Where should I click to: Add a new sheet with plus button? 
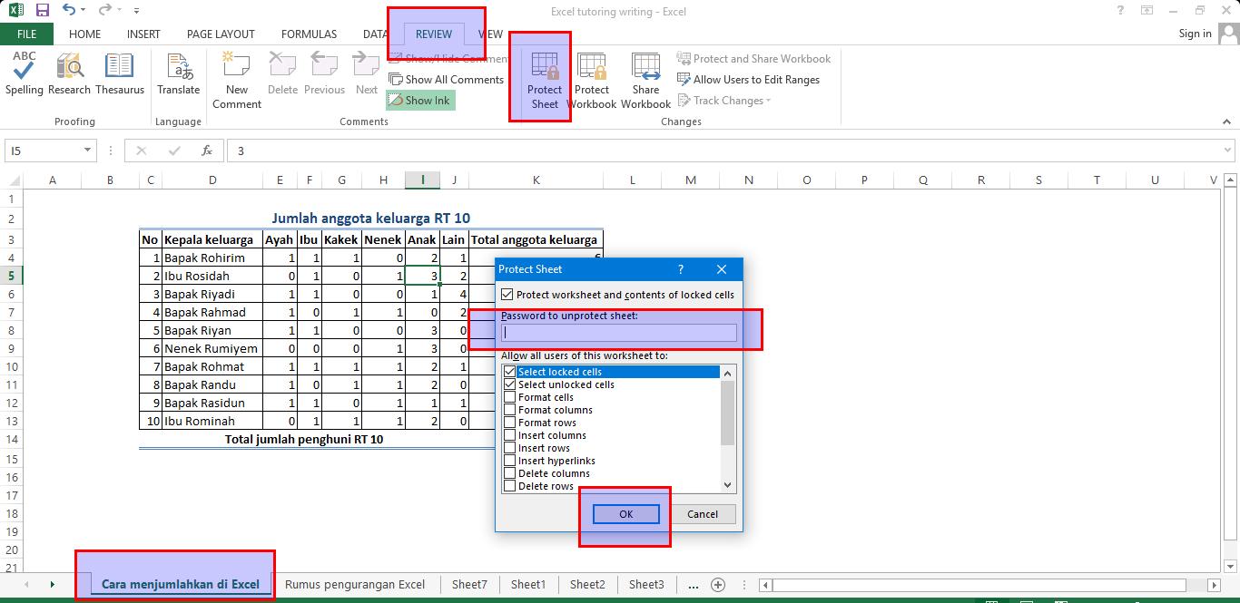(x=718, y=585)
